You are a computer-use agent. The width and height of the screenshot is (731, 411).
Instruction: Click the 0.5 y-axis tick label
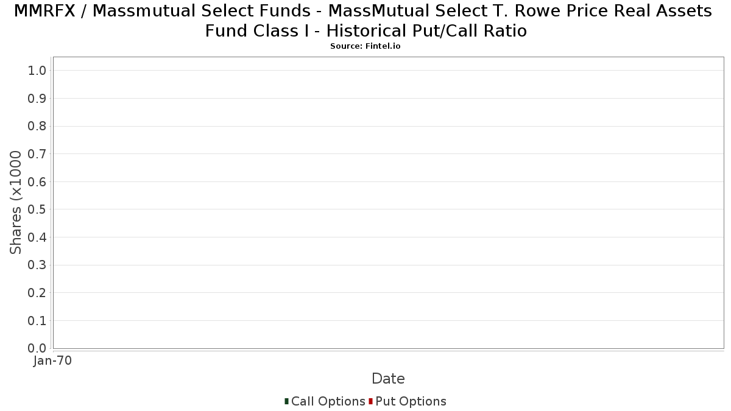point(37,209)
